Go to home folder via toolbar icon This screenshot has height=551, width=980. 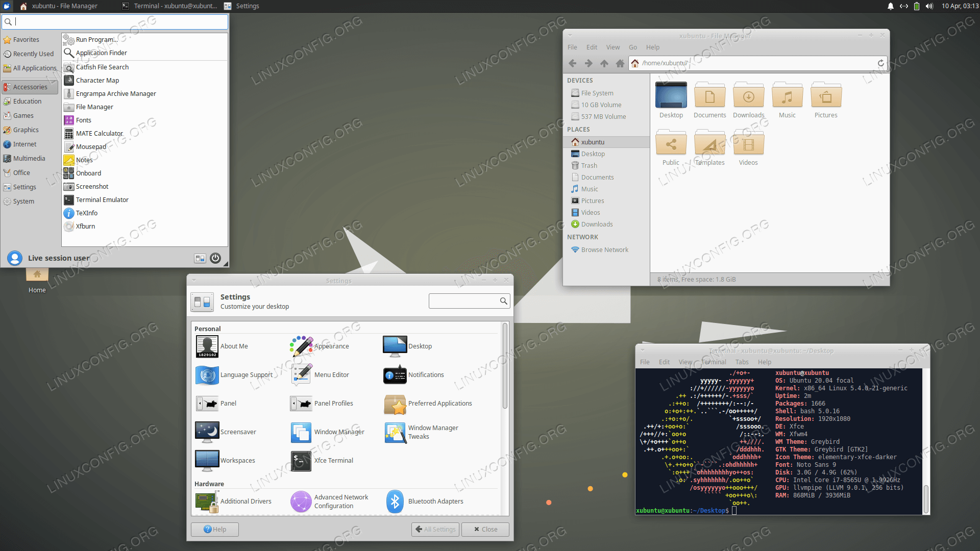620,63
